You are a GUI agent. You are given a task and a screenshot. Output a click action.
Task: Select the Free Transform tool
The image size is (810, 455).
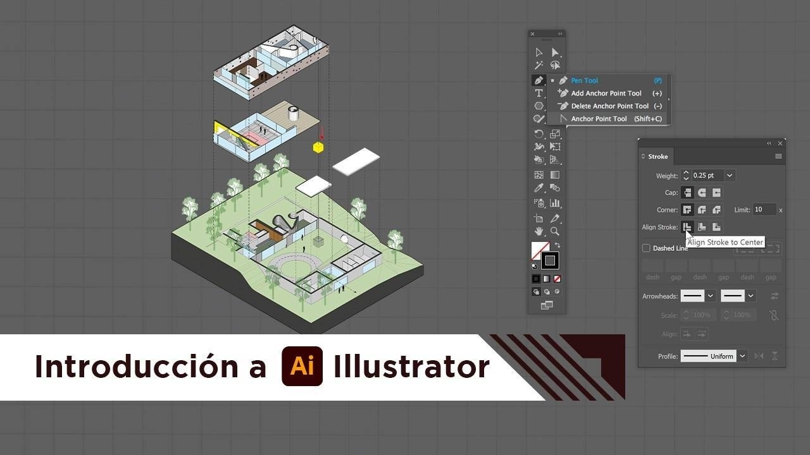[x=555, y=147]
